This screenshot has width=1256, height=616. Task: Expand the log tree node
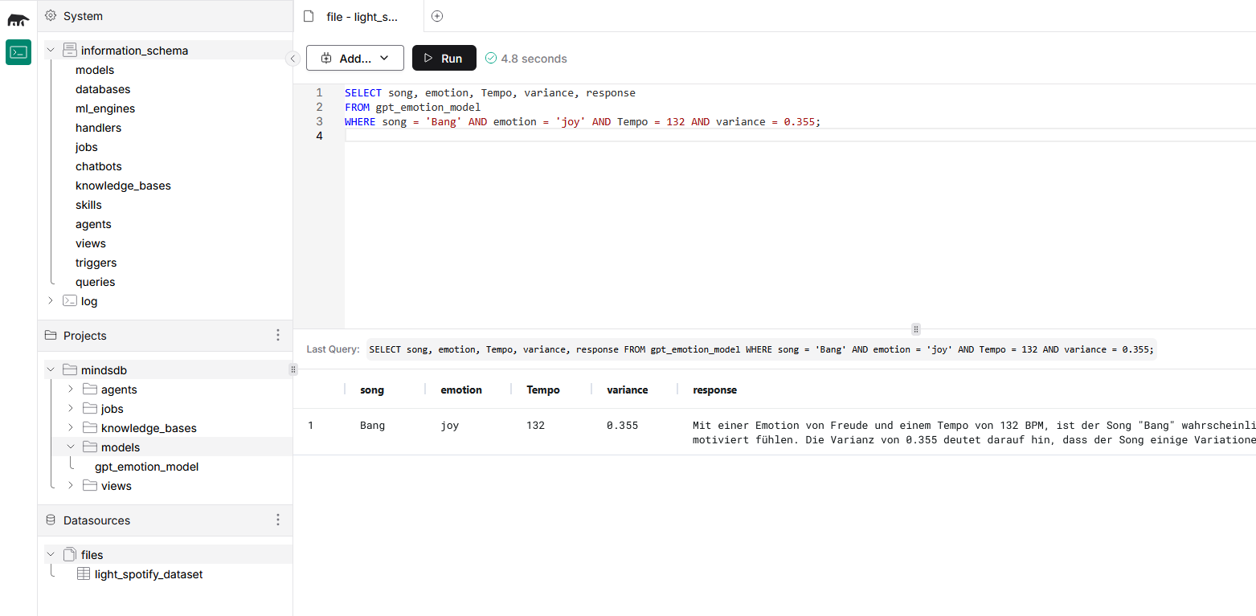point(51,301)
